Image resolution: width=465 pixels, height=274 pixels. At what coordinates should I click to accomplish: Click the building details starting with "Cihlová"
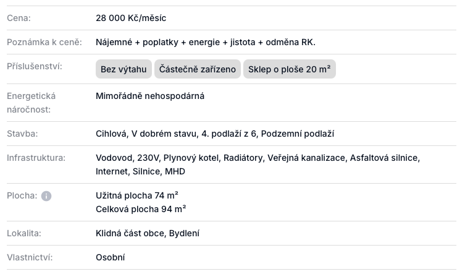215,134
